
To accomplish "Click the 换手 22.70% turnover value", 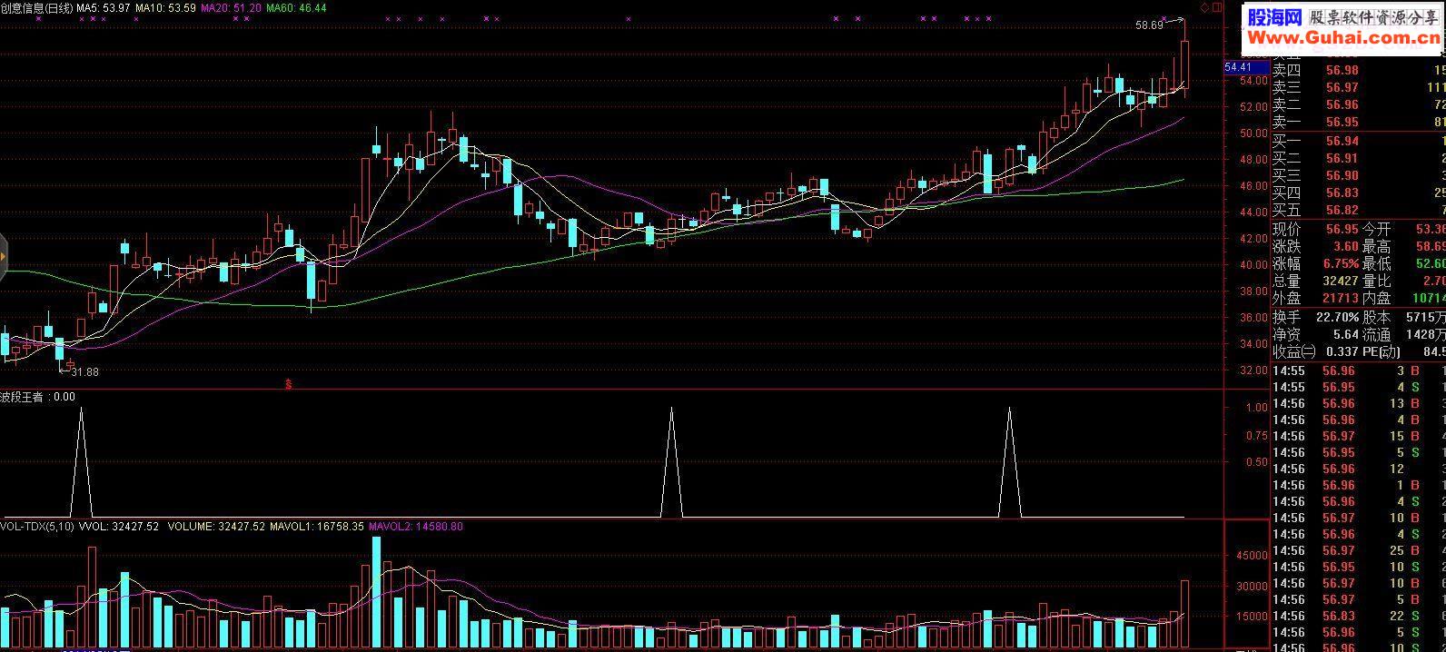I will click(1338, 318).
